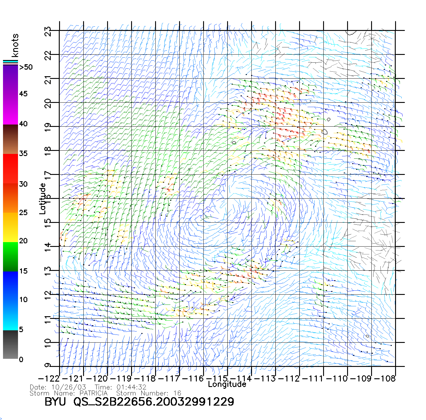Pick the red 30–35 knots legend band
This screenshot has height=420, width=426.
pos(10,169)
